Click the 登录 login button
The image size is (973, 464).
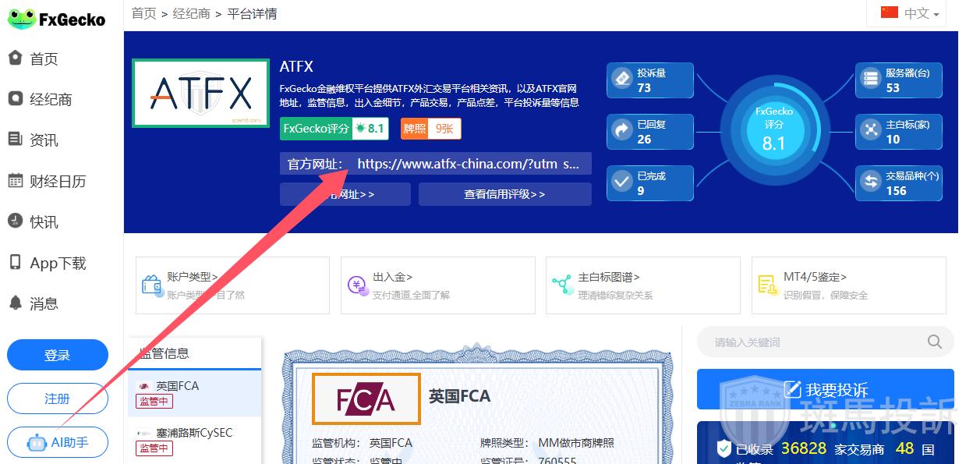(58, 355)
